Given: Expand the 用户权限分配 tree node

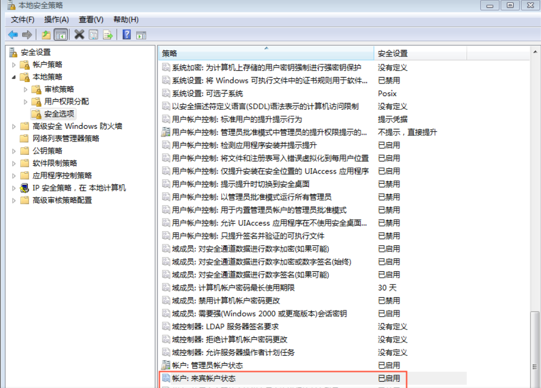Looking at the screenshot, I should 25,102.
